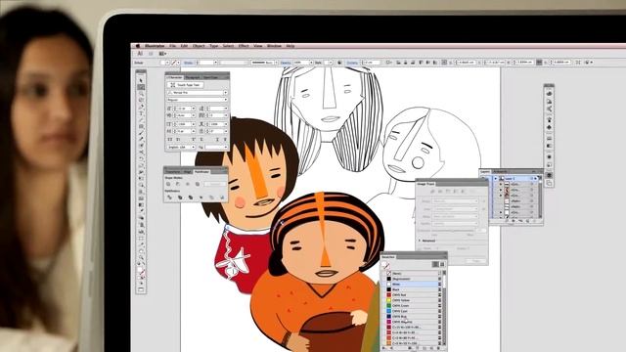The height and width of the screenshot is (352, 626).
Task: Toggle visibility eye of Layer 1
Action: (x=483, y=178)
